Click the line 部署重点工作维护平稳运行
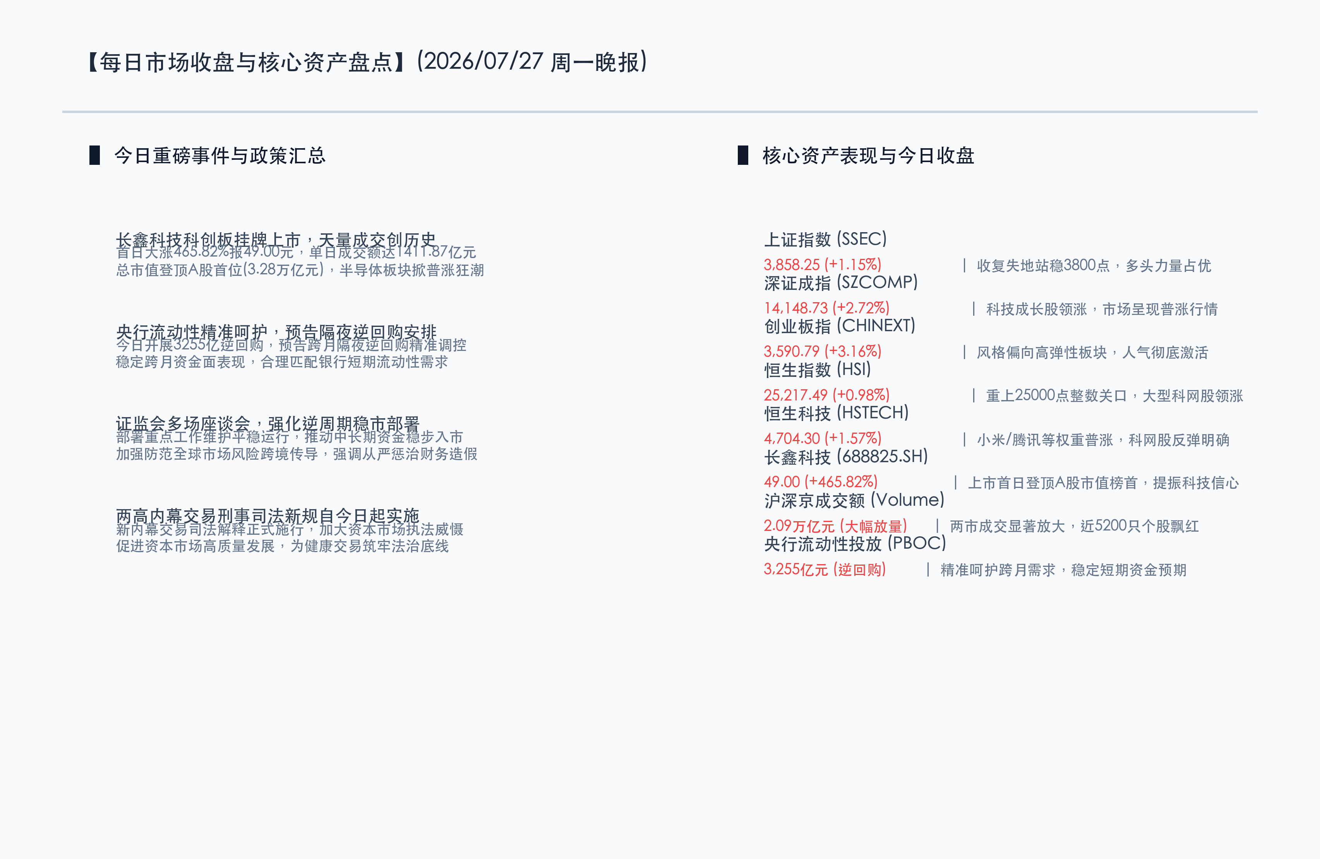The width and height of the screenshot is (1320, 859). [202, 437]
